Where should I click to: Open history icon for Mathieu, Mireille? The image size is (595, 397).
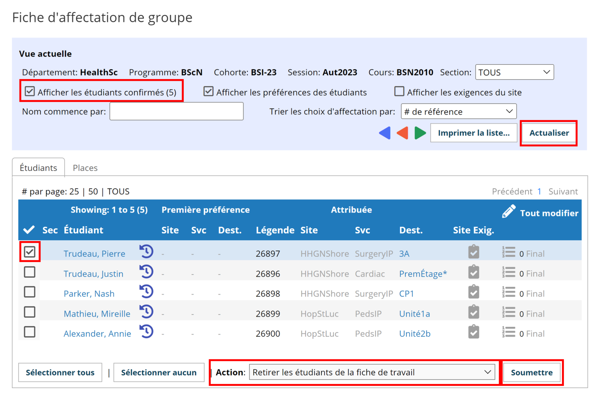(x=146, y=312)
